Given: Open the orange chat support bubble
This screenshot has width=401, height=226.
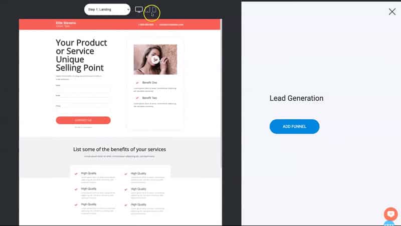Looking at the screenshot, I should (x=391, y=214).
